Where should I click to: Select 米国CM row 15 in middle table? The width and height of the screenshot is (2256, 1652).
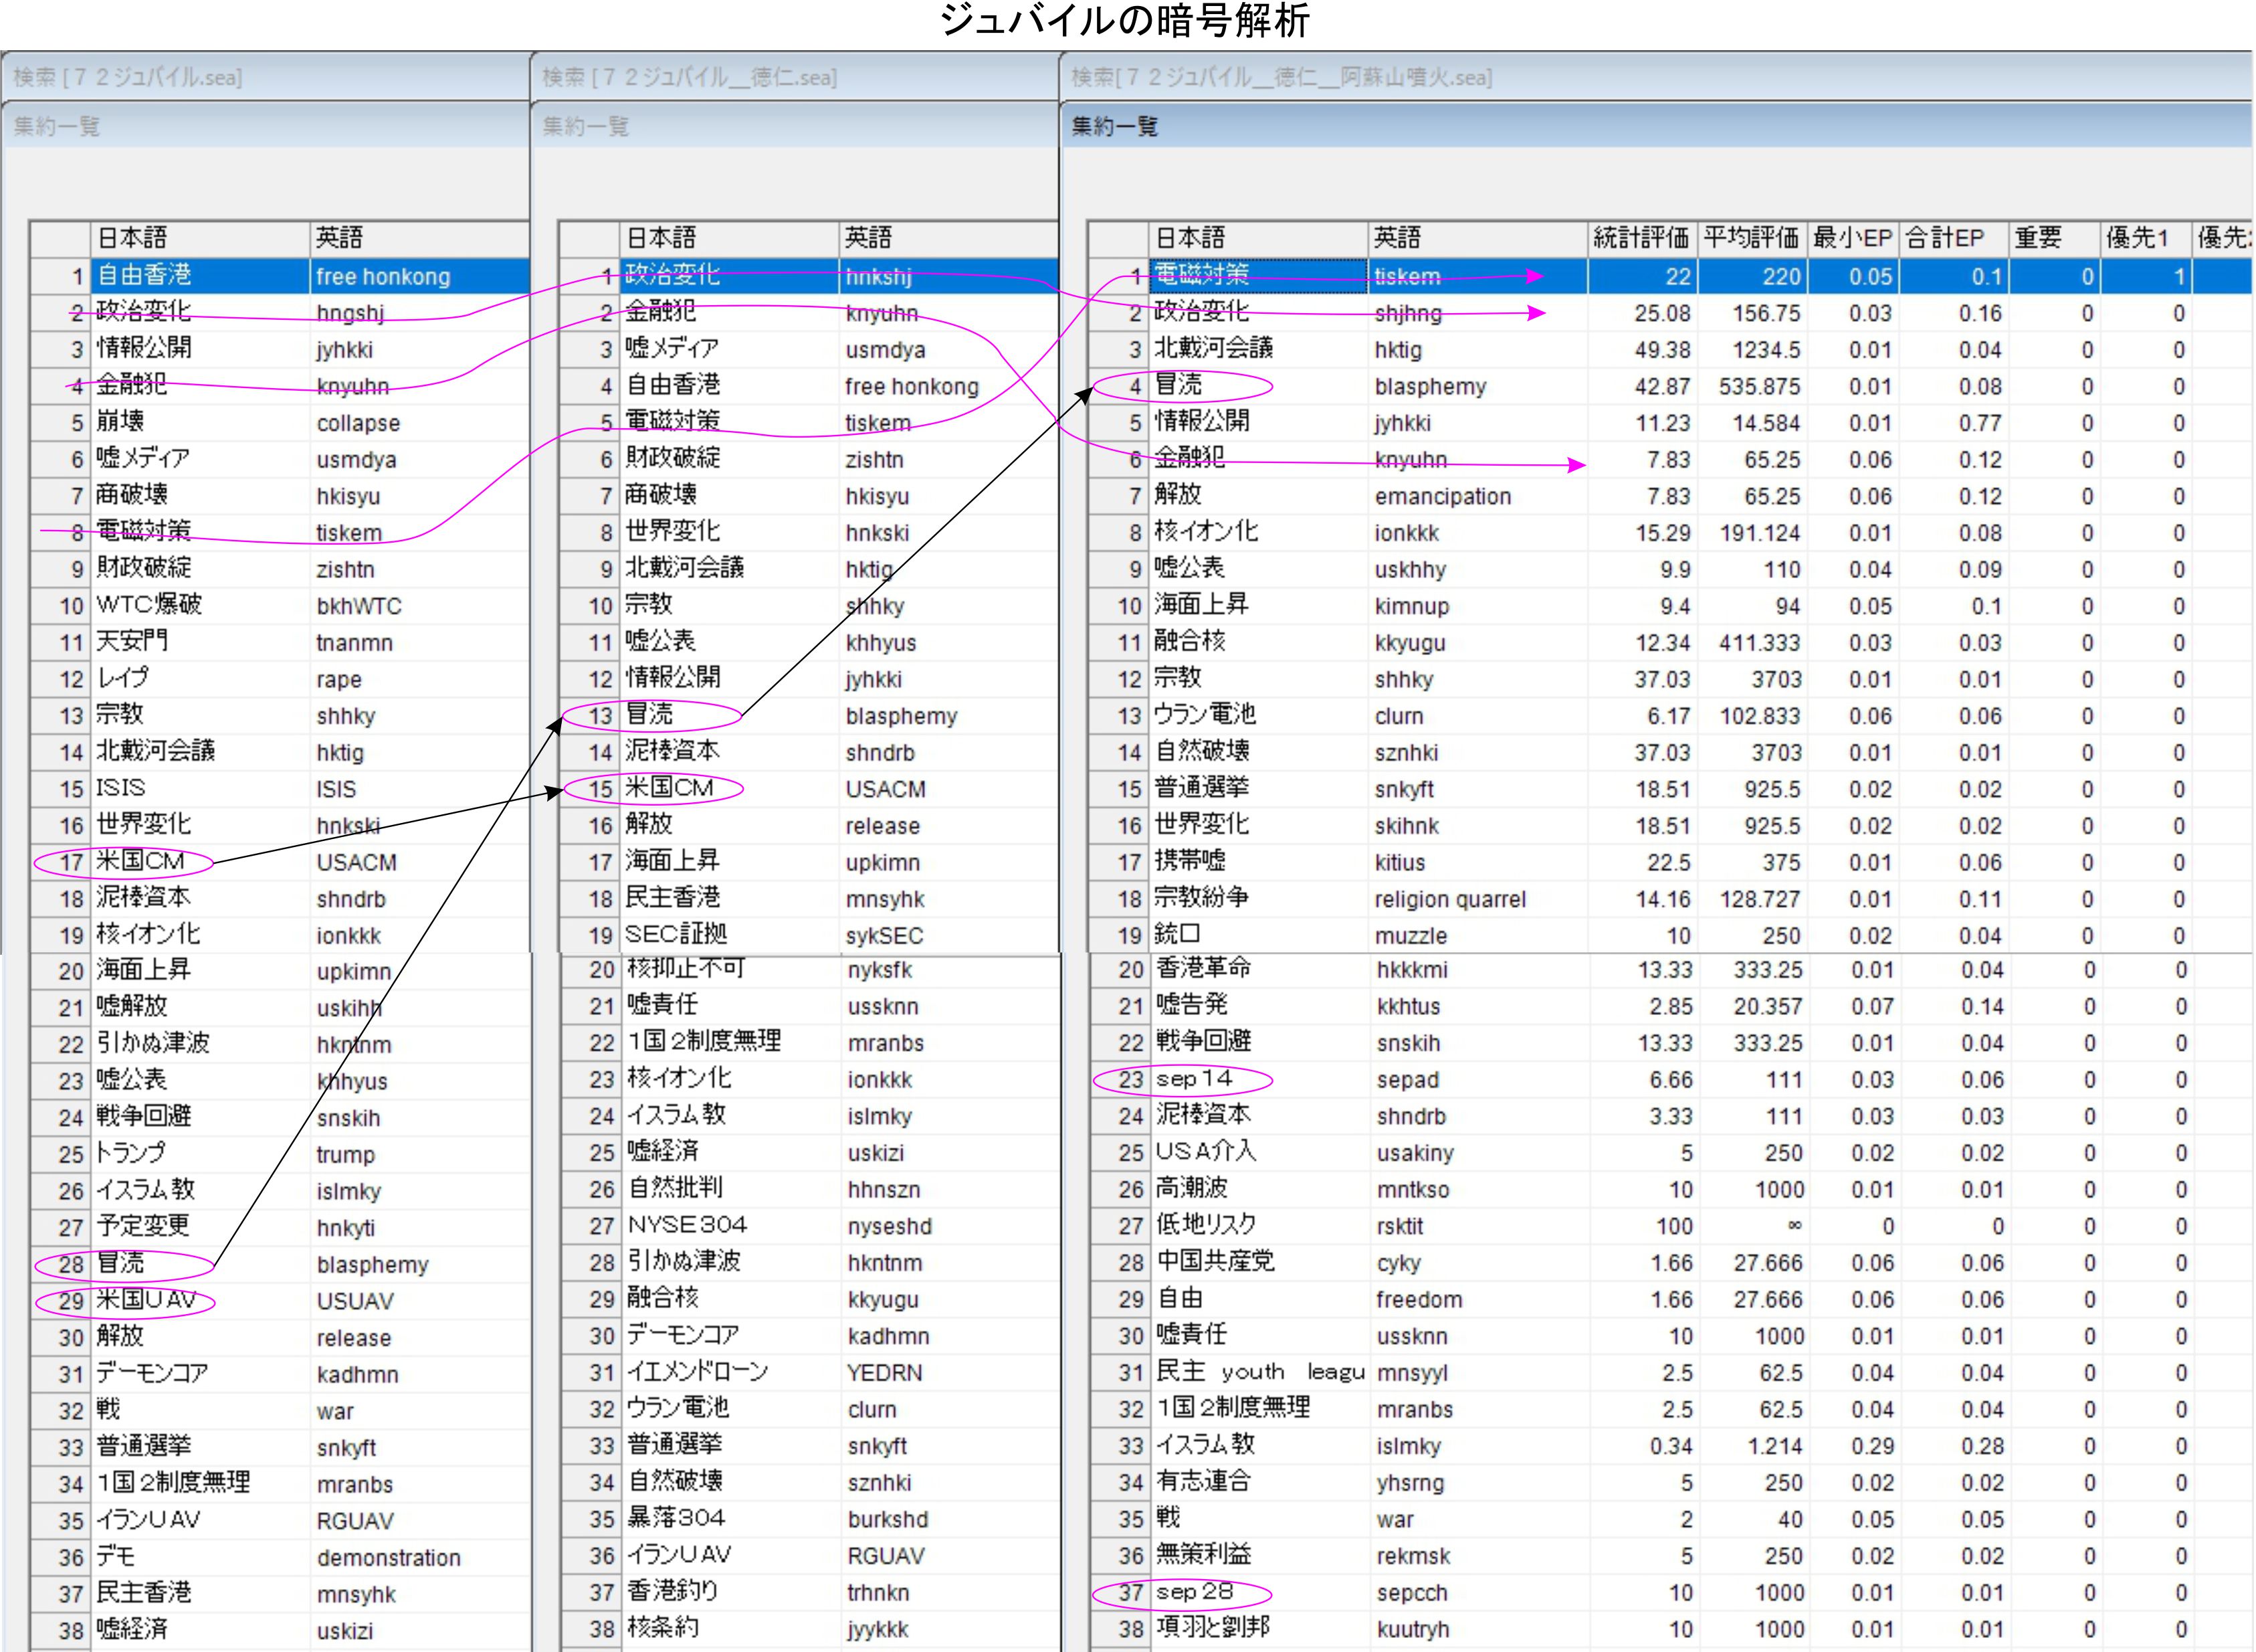[670, 788]
